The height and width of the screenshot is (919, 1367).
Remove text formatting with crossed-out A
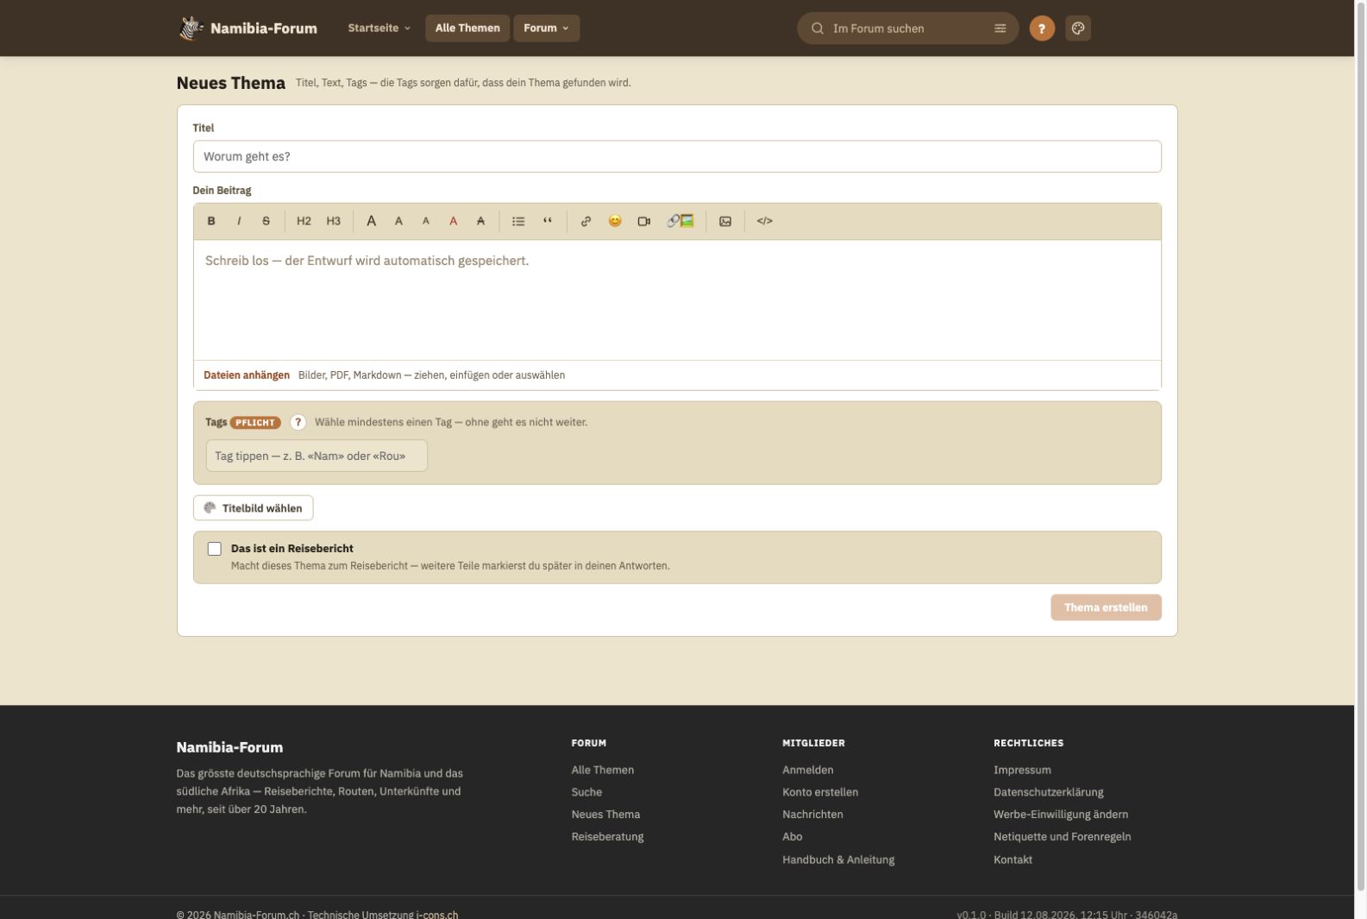pyautogui.click(x=480, y=221)
